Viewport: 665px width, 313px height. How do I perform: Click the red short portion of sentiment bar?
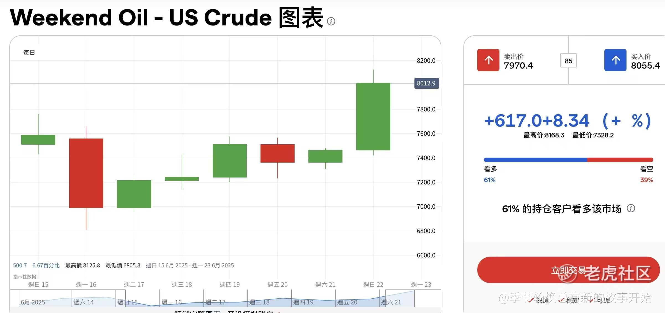pyautogui.click(x=620, y=160)
